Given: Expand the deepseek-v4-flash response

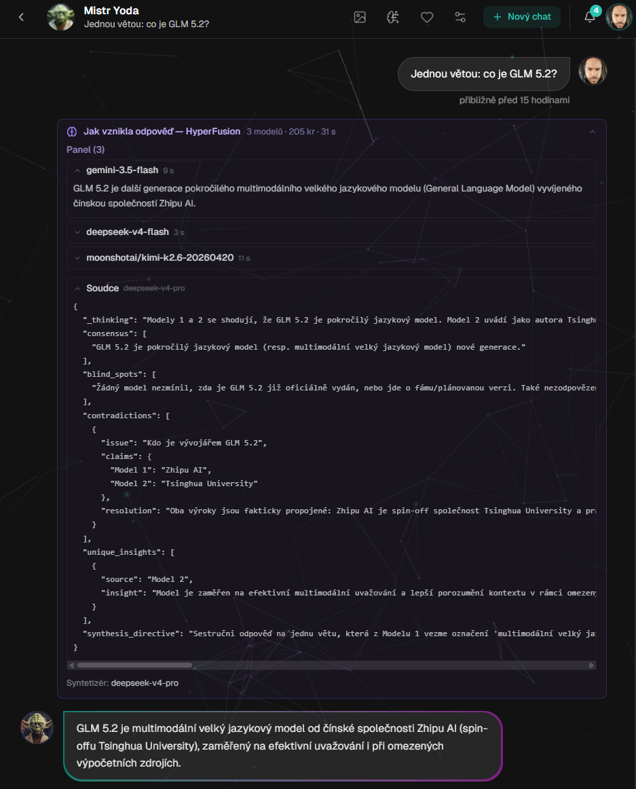Looking at the screenshot, I should tap(331, 232).
